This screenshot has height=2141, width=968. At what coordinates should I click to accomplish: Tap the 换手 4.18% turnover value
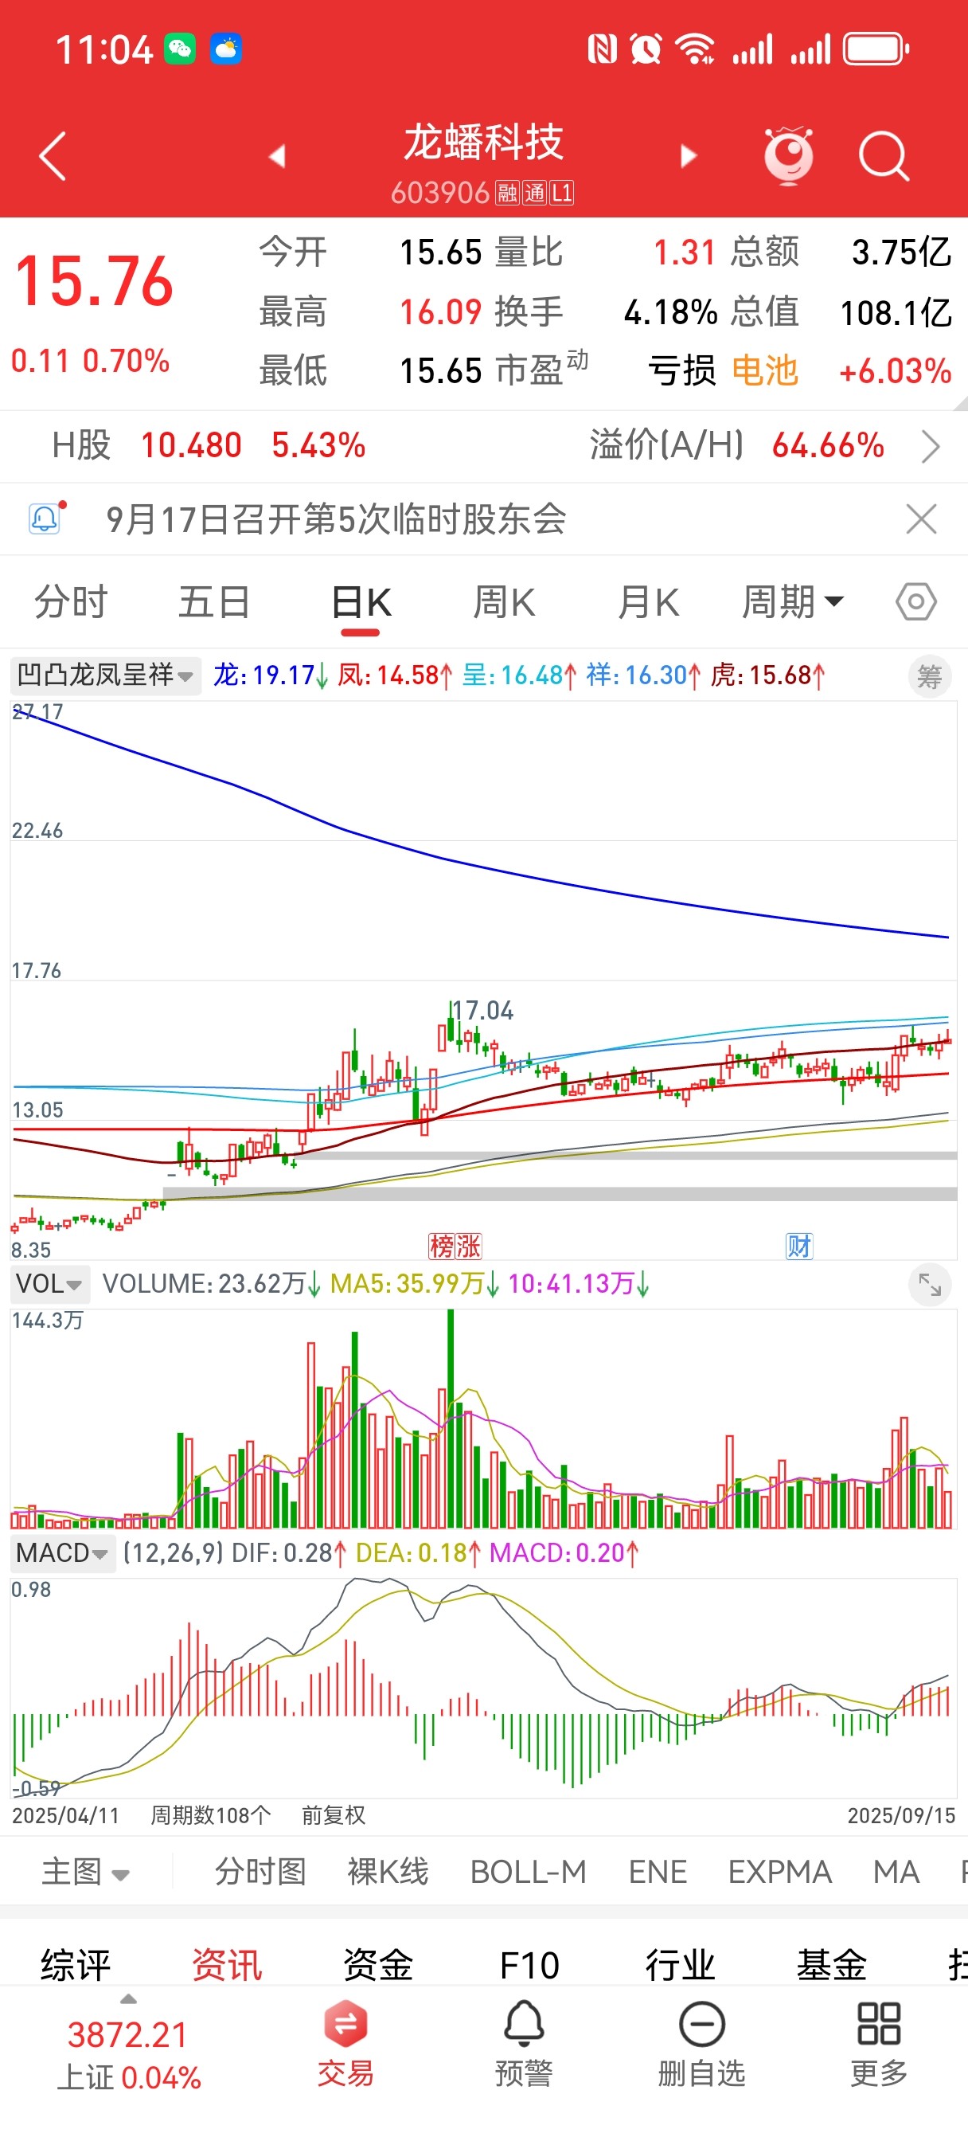point(670,312)
